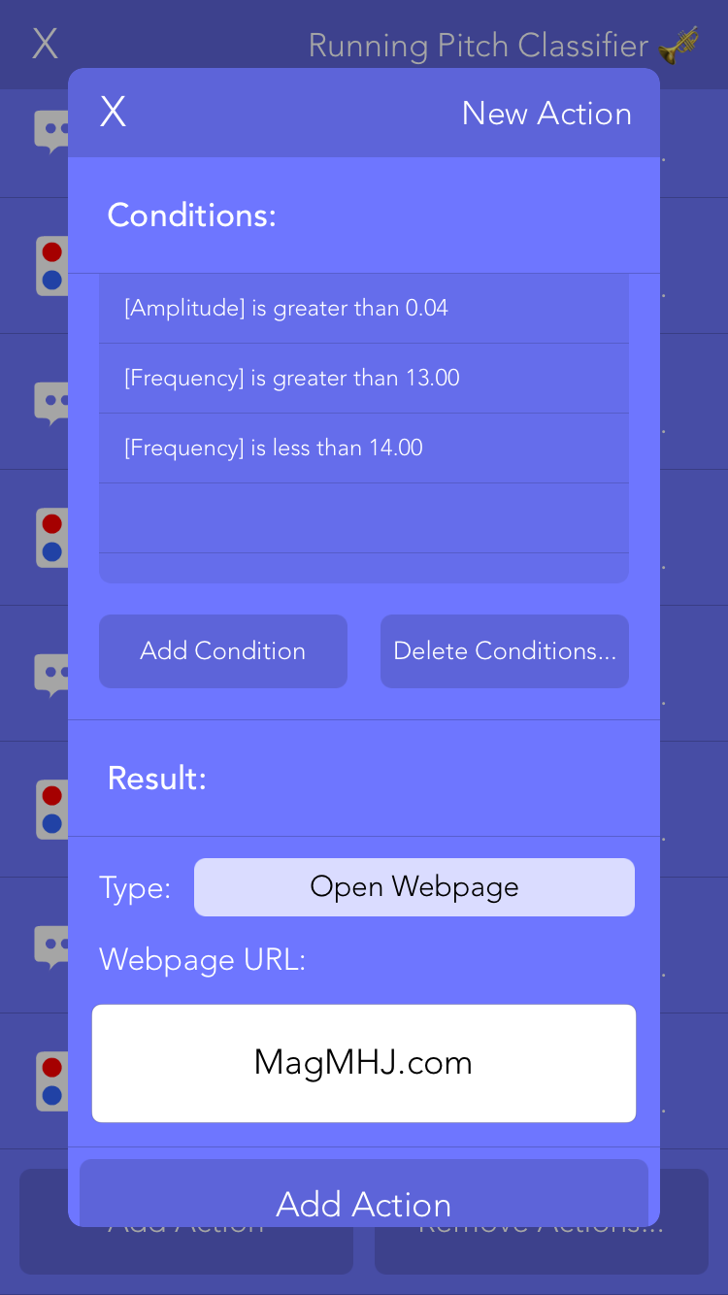Select the topmost speech bubble icon
The width and height of the screenshot is (728, 1295).
[51, 130]
